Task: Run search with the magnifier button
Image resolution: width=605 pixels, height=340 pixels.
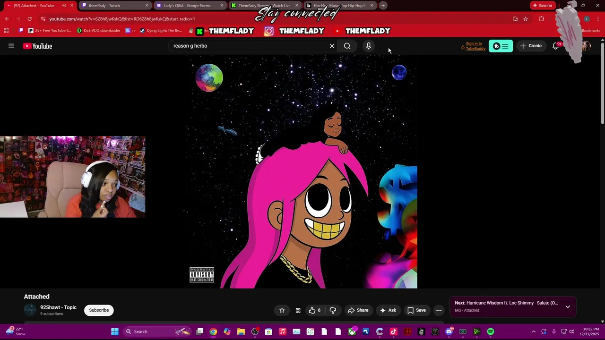Action: (347, 46)
